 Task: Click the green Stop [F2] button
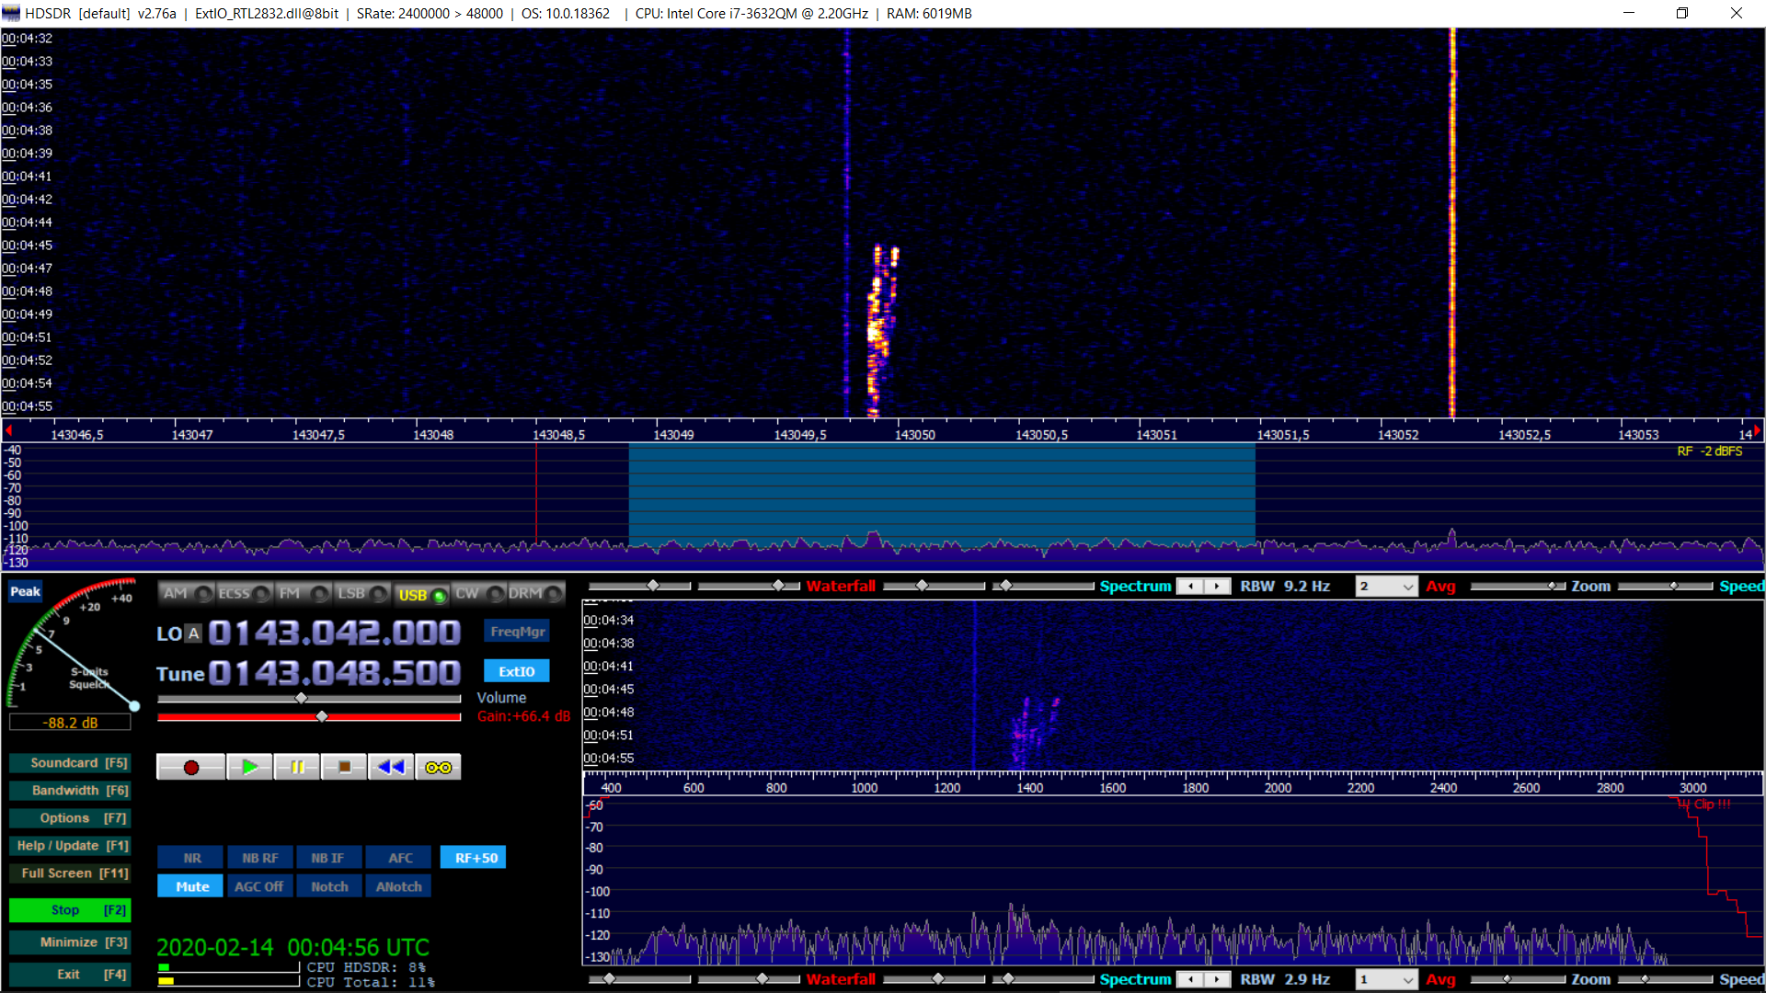(70, 910)
